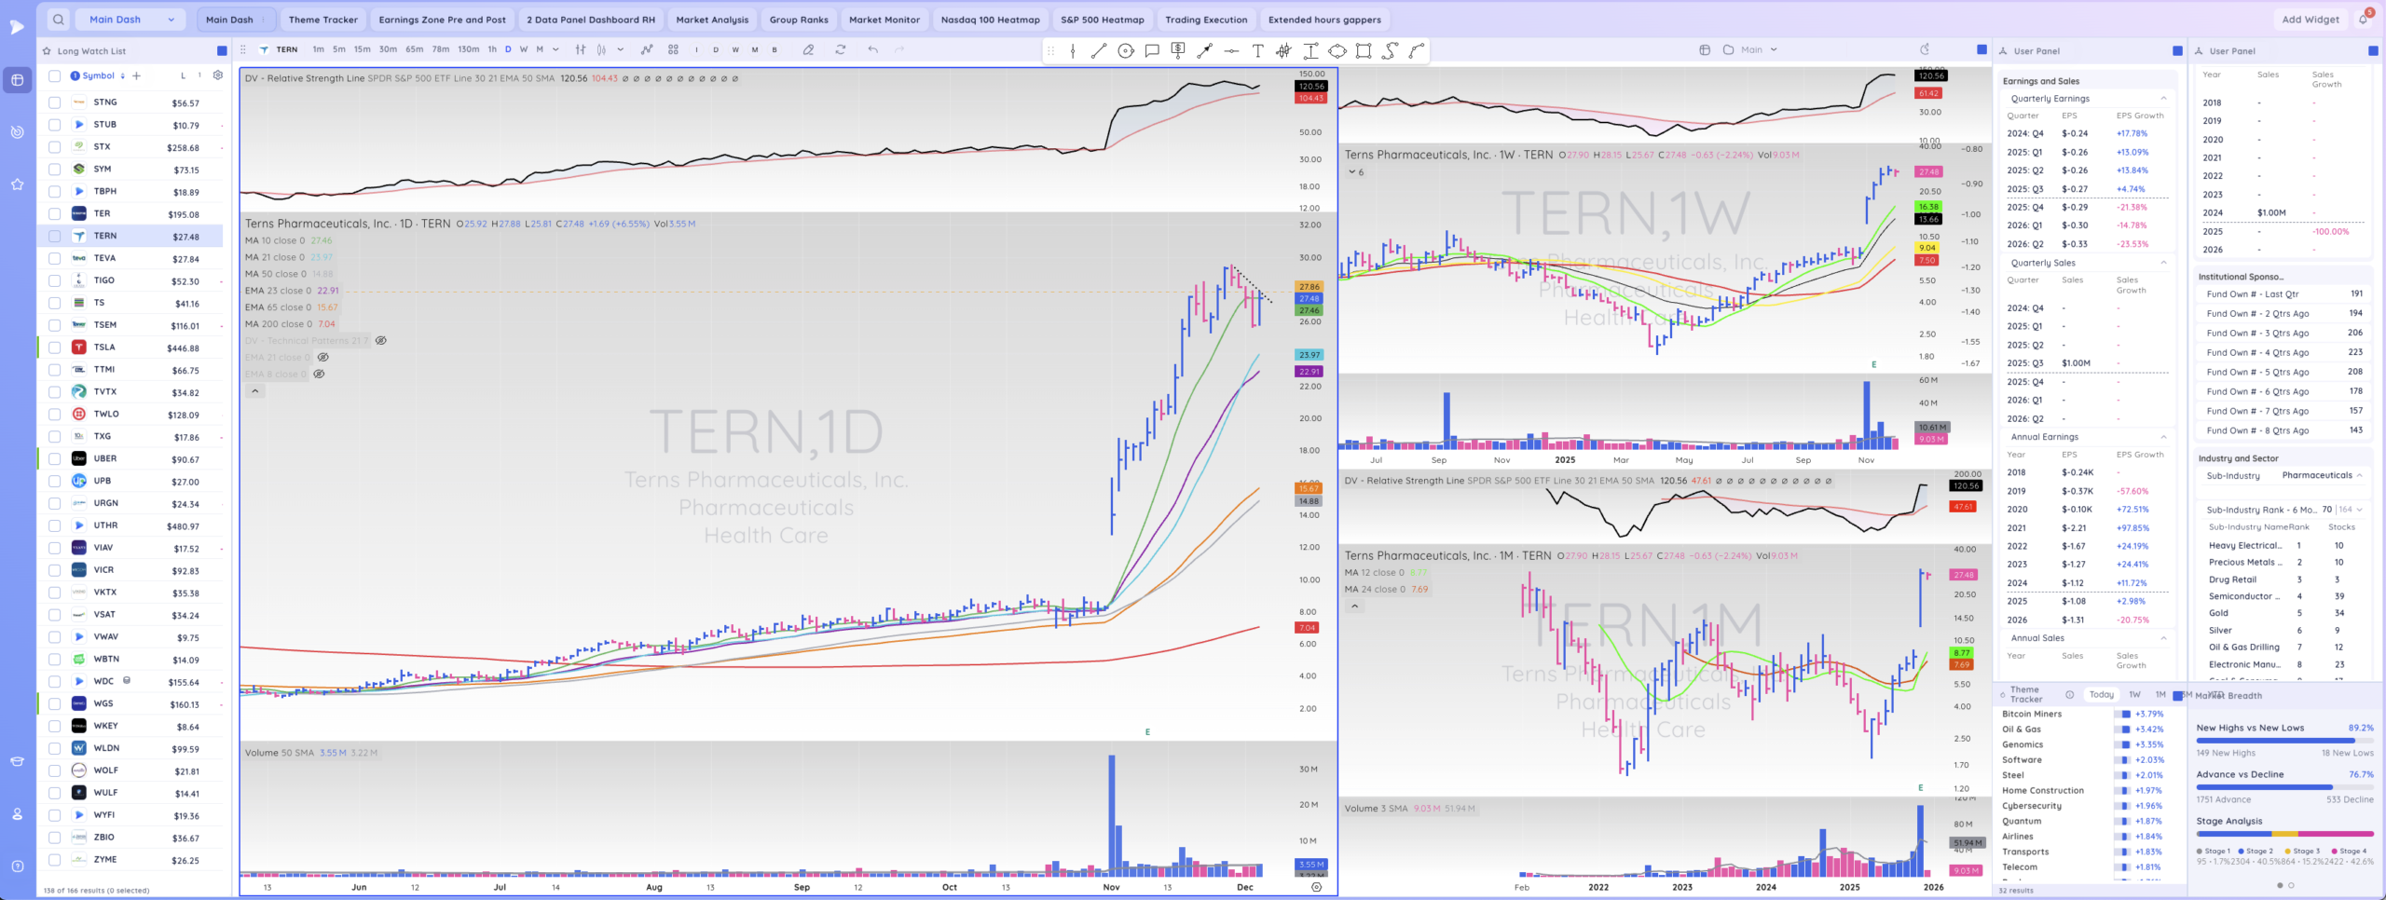Image resolution: width=2386 pixels, height=900 pixels.
Task: Show the hidden EMA 21 indicator
Action: 322,357
